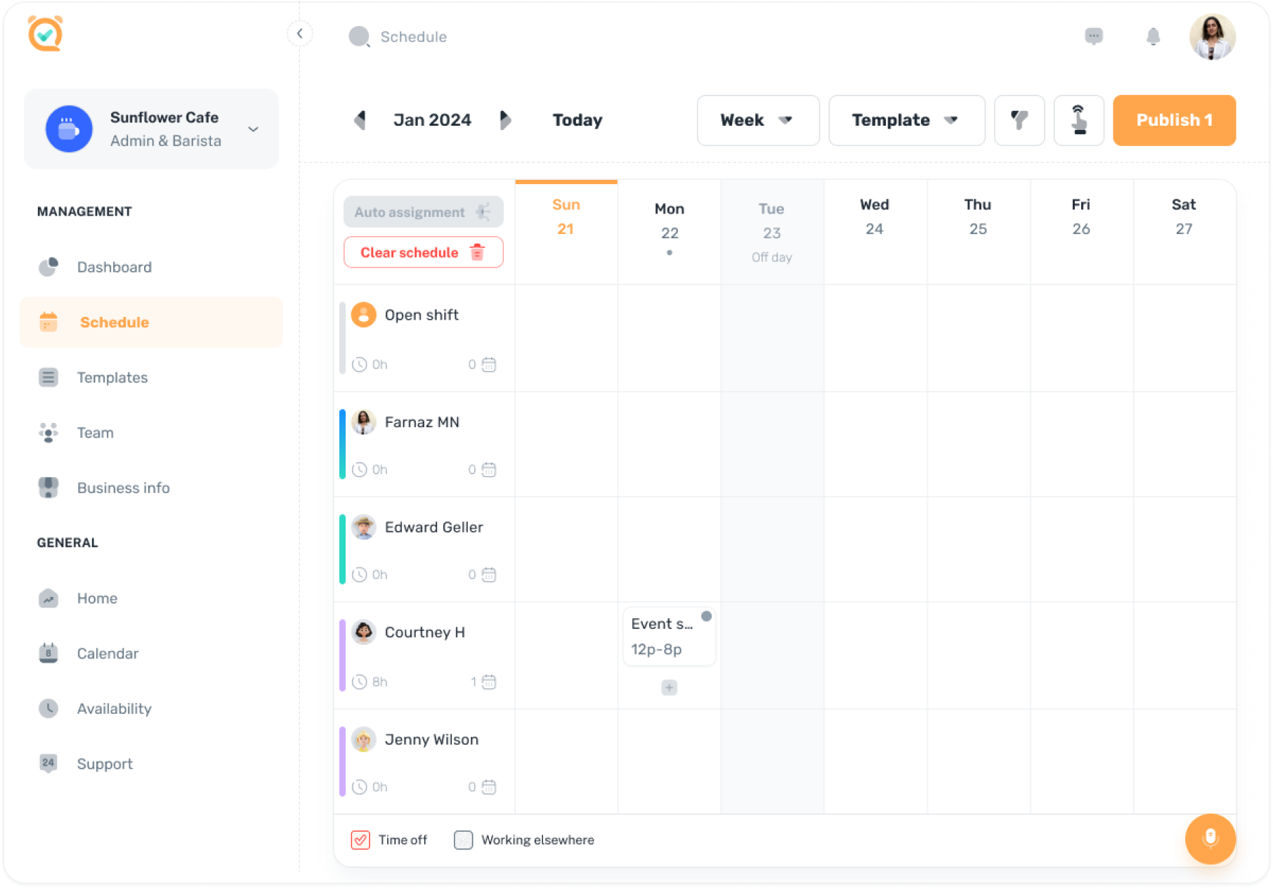This screenshot has height=888, width=1273.
Task: Open Courtney's 12p-8p event shift card
Action: pos(668,636)
